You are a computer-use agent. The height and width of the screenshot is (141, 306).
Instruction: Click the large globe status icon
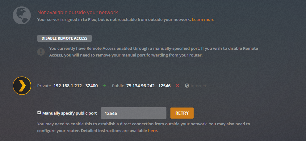click(x=22, y=15)
